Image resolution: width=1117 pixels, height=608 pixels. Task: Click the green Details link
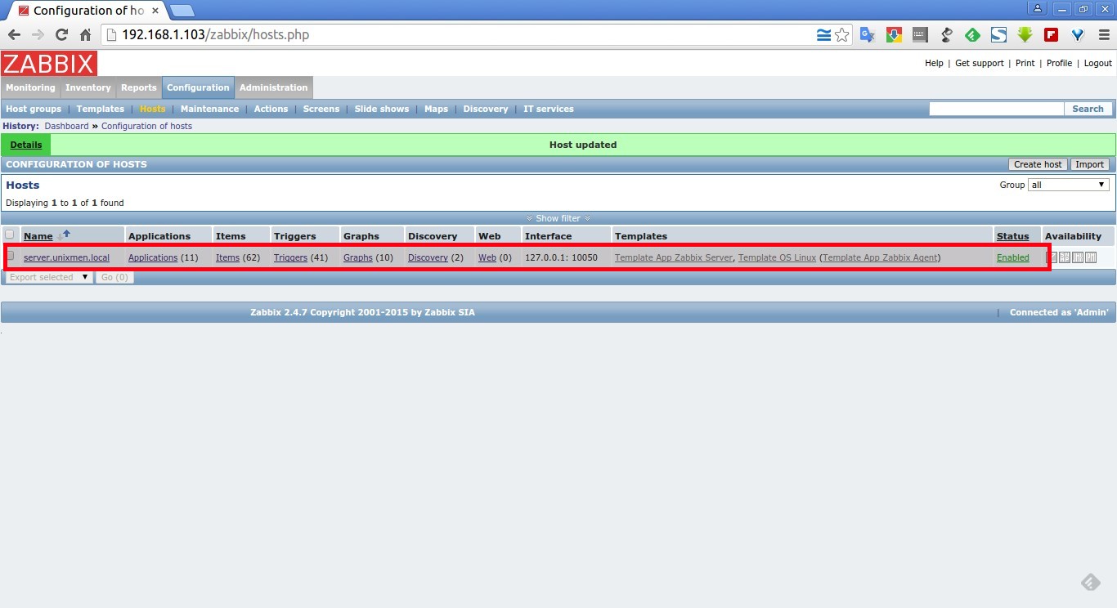[26, 145]
